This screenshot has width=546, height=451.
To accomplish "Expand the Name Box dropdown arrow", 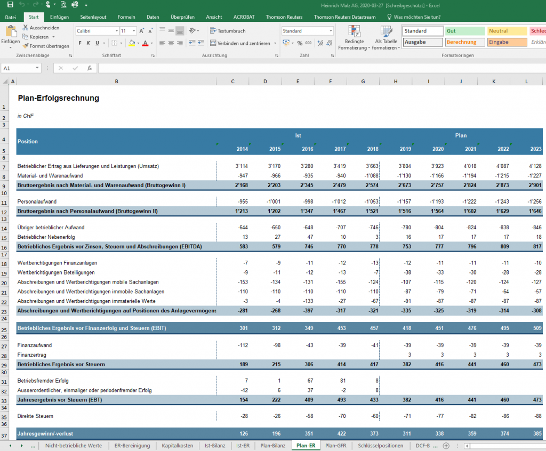I will pos(37,68).
